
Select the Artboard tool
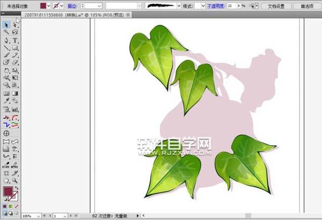pos(6,173)
